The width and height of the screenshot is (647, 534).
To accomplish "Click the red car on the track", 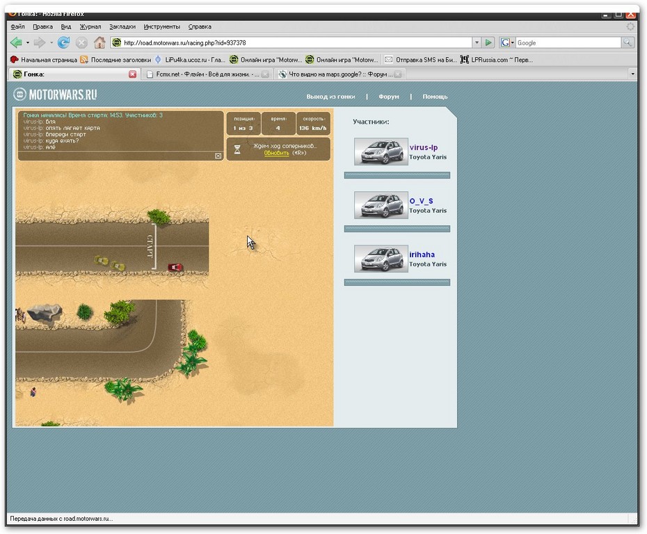I will click(x=175, y=268).
